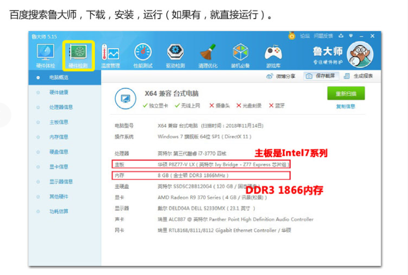The image size is (408, 275).
Task: Click the 无线上网 check status
Action: tap(187, 106)
